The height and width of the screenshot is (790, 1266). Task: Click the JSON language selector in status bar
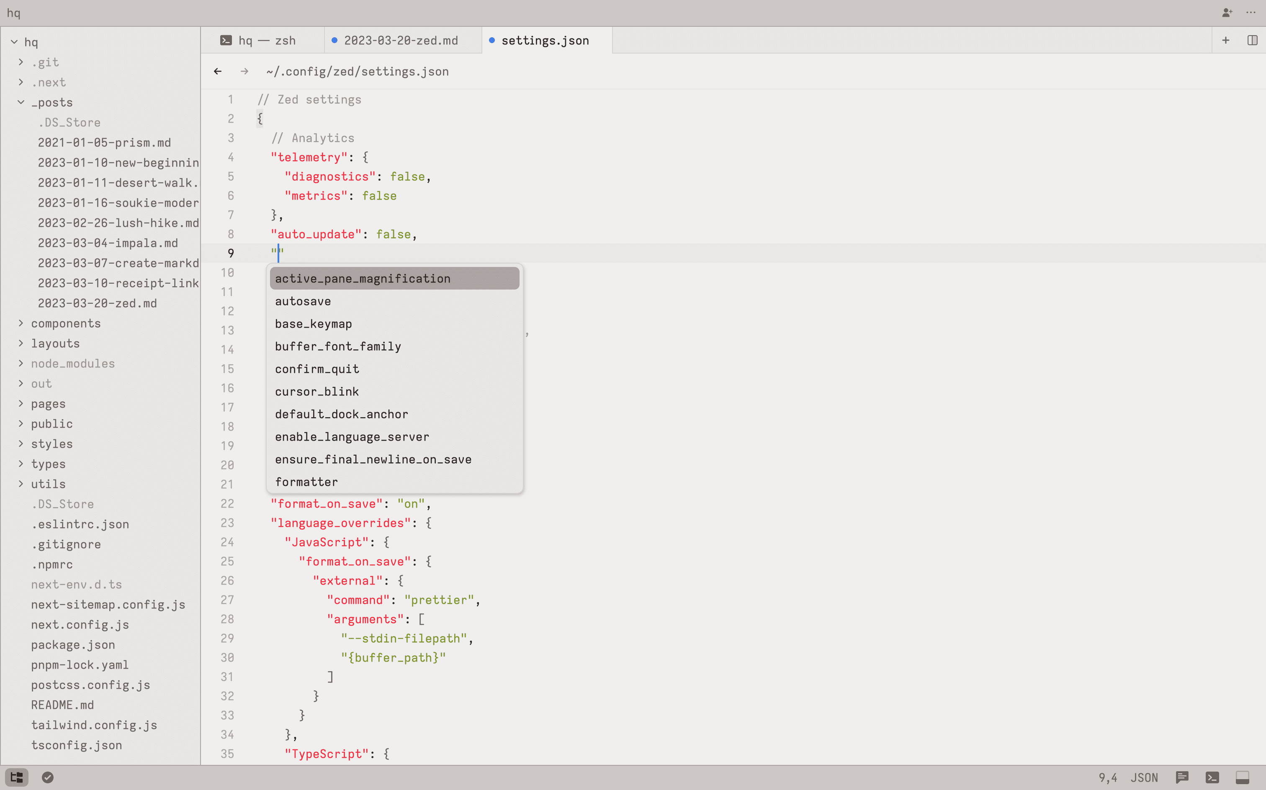tap(1144, 777)
